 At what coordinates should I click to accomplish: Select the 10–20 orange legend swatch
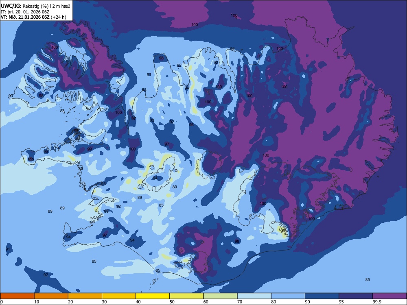click(51, 296)
